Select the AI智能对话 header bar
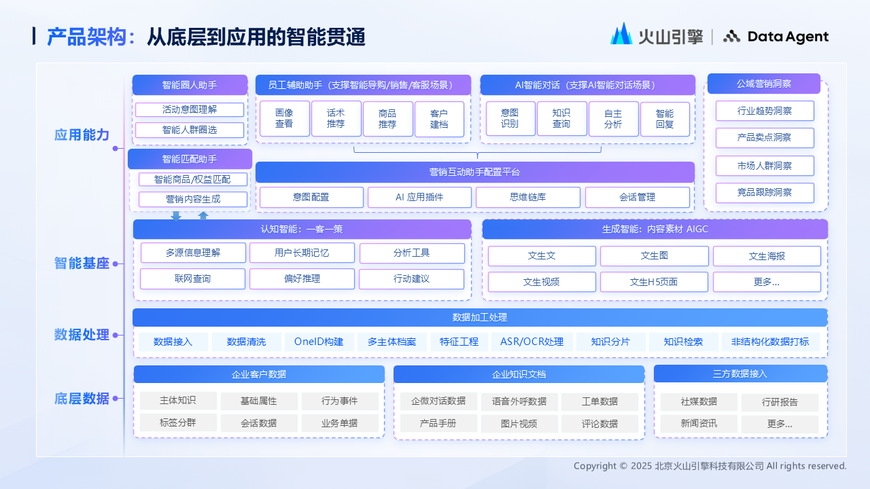The image size is (870, 489). point(588,85)
